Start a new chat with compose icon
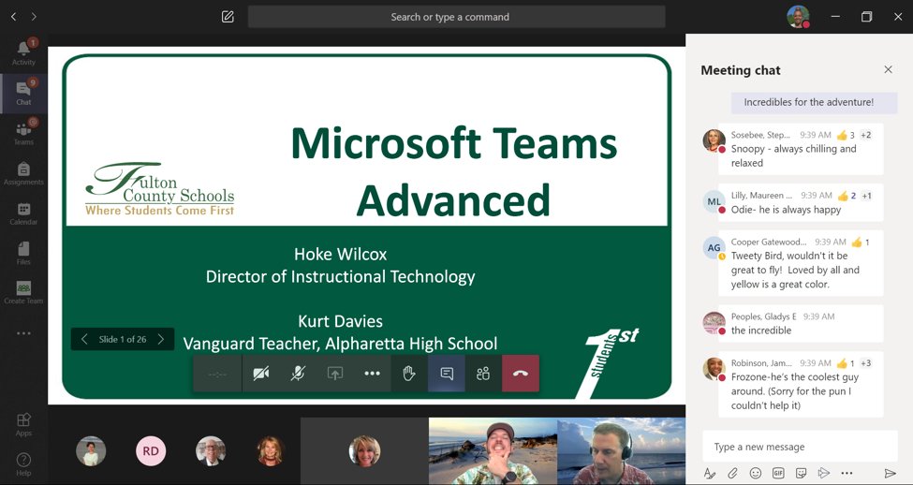The image size is (913, 485). (x=228, y=17)
